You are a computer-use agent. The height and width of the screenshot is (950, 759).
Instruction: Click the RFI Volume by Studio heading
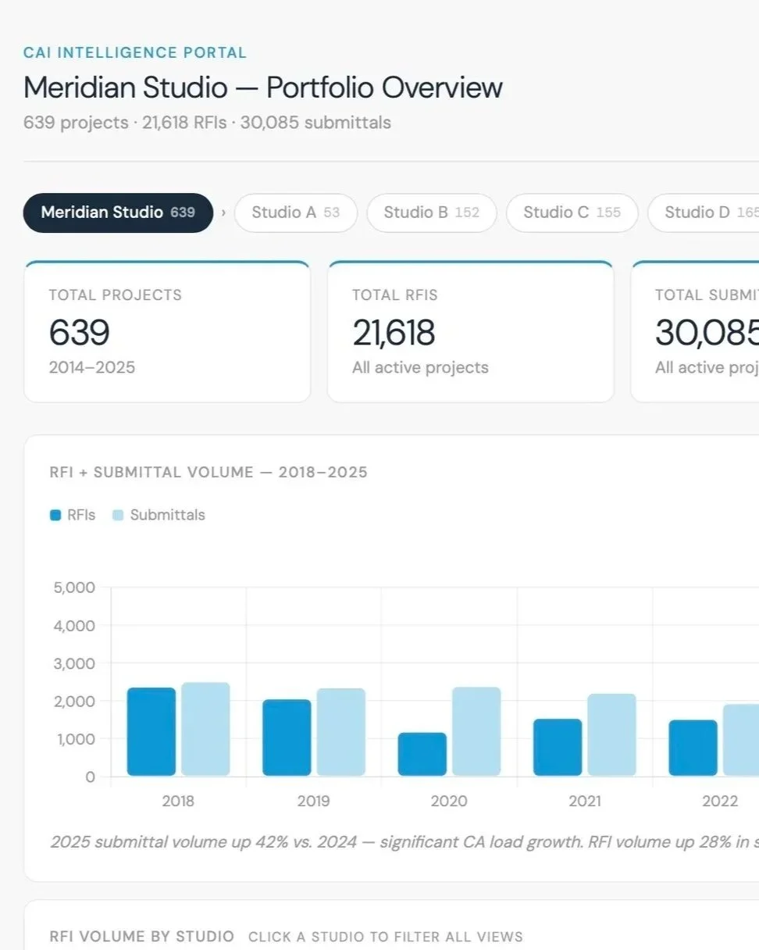pos(141,936)
